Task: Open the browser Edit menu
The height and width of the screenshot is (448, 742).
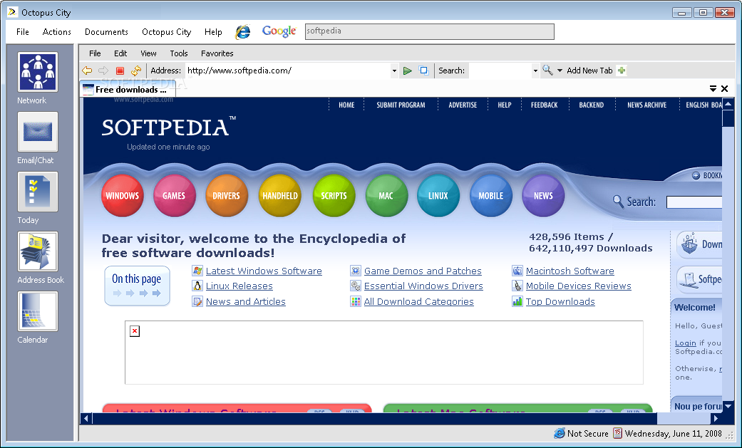Action: pyautogui.click(x=120, y=53)
